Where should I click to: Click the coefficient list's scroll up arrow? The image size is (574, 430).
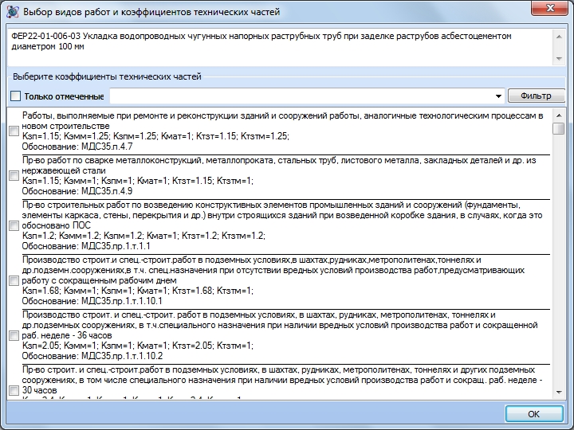[x=559, y=115]
